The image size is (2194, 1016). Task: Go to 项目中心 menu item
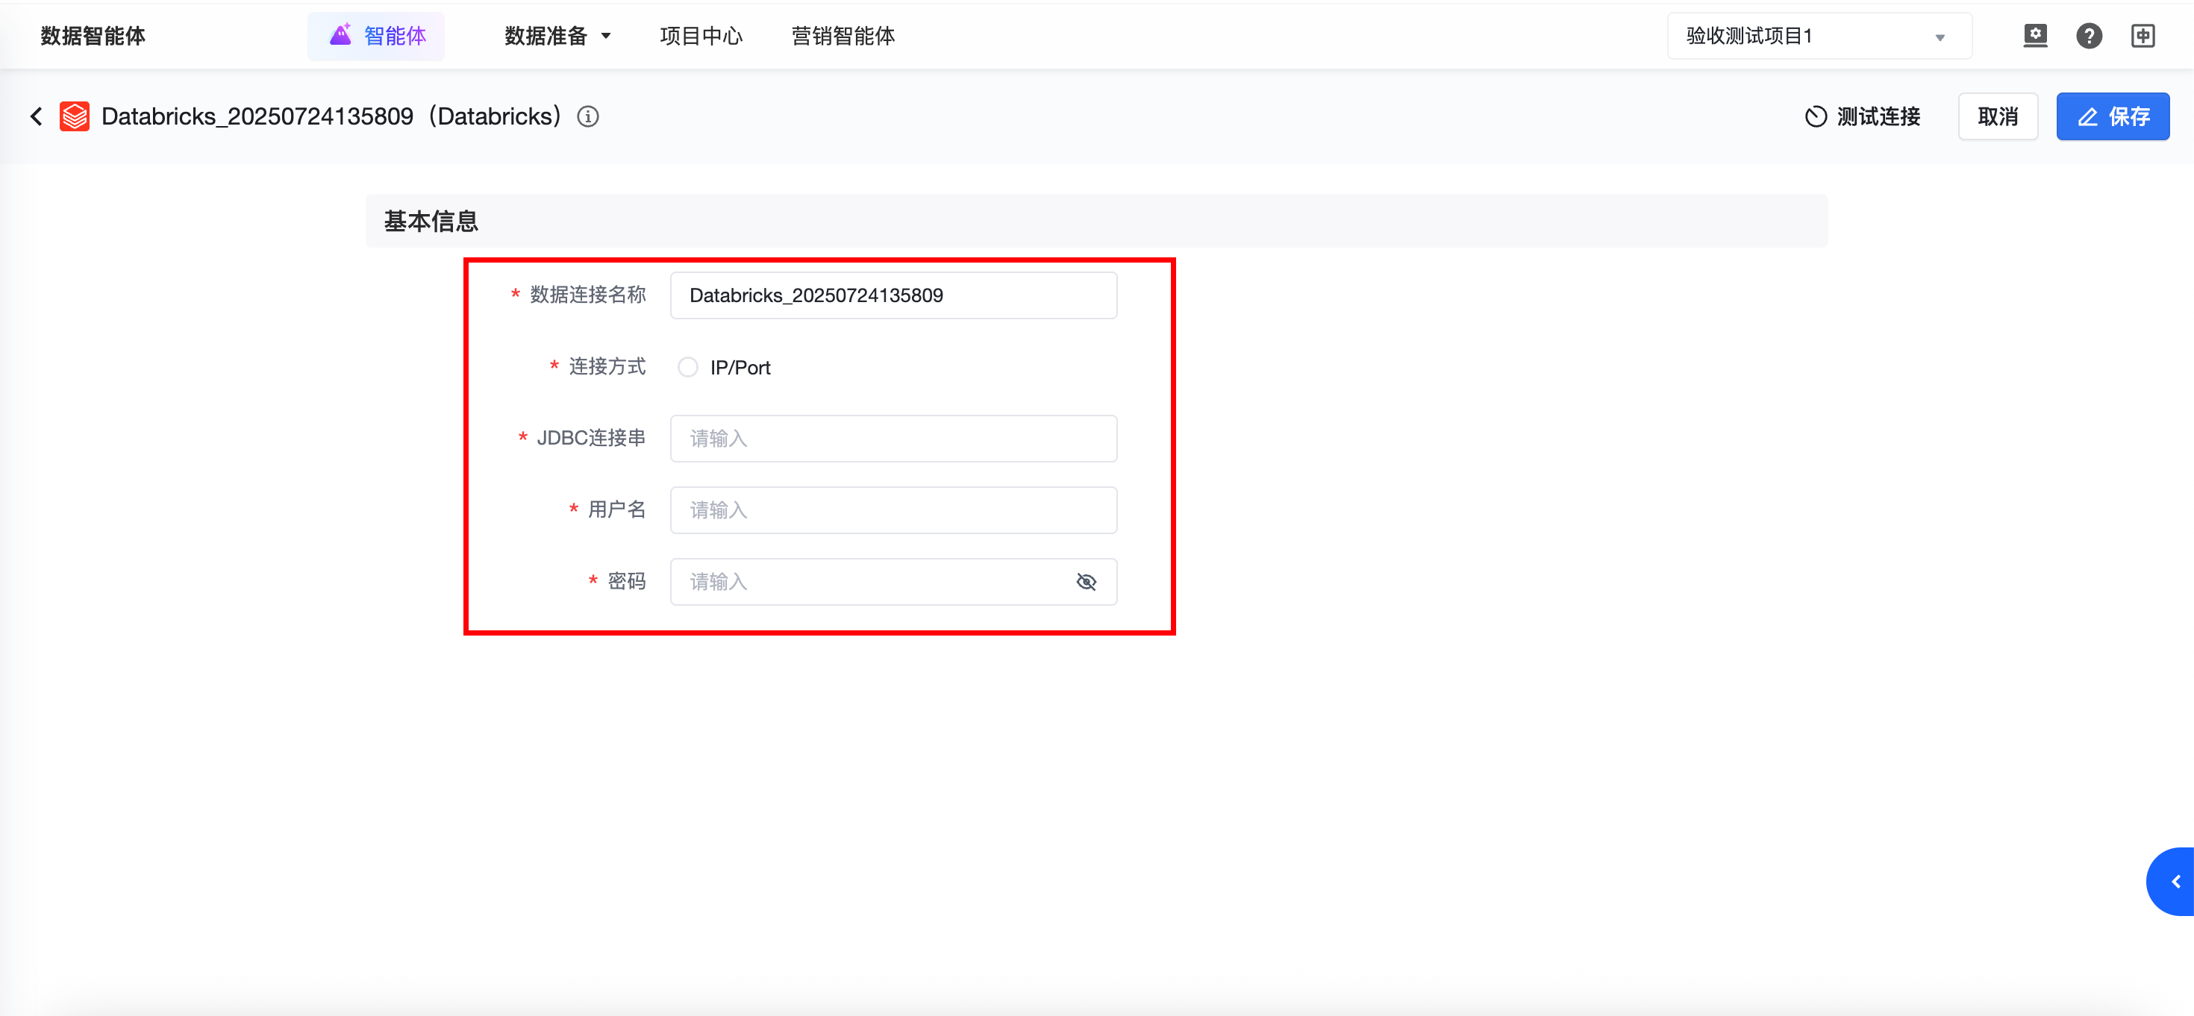click(701, 36)
